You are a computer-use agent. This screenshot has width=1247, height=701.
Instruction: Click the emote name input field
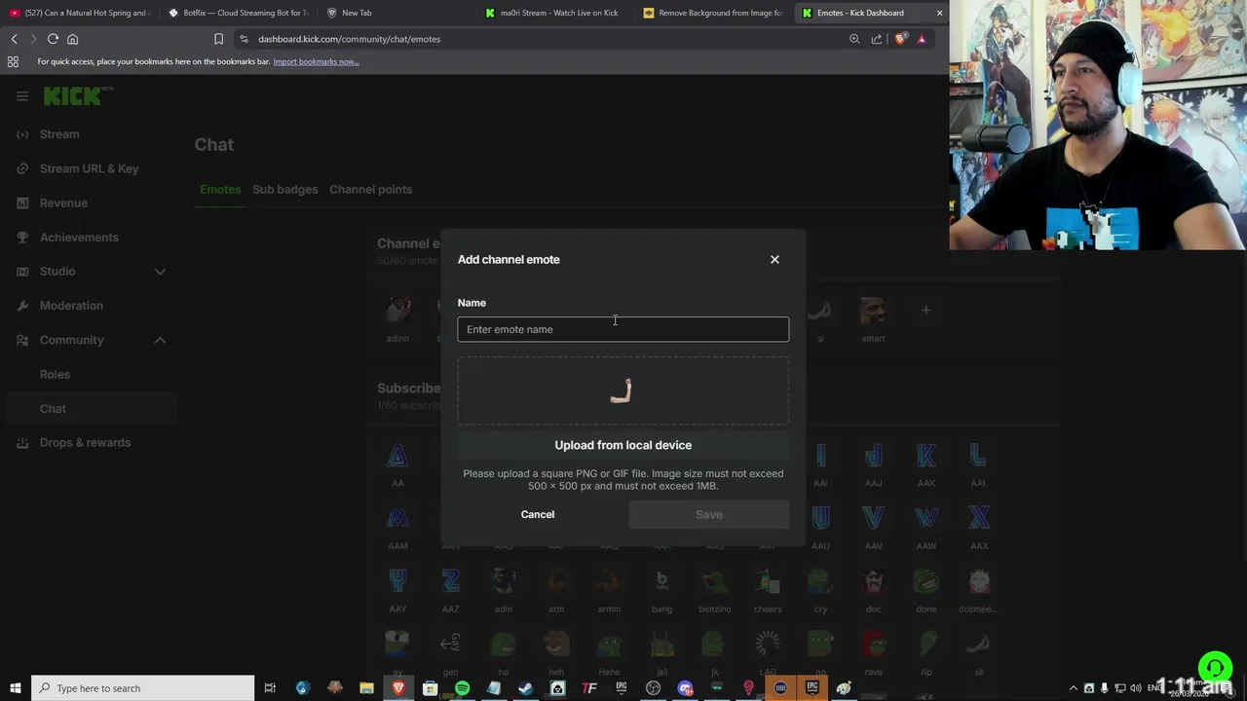pyautogui.click(x=623, y=329)
